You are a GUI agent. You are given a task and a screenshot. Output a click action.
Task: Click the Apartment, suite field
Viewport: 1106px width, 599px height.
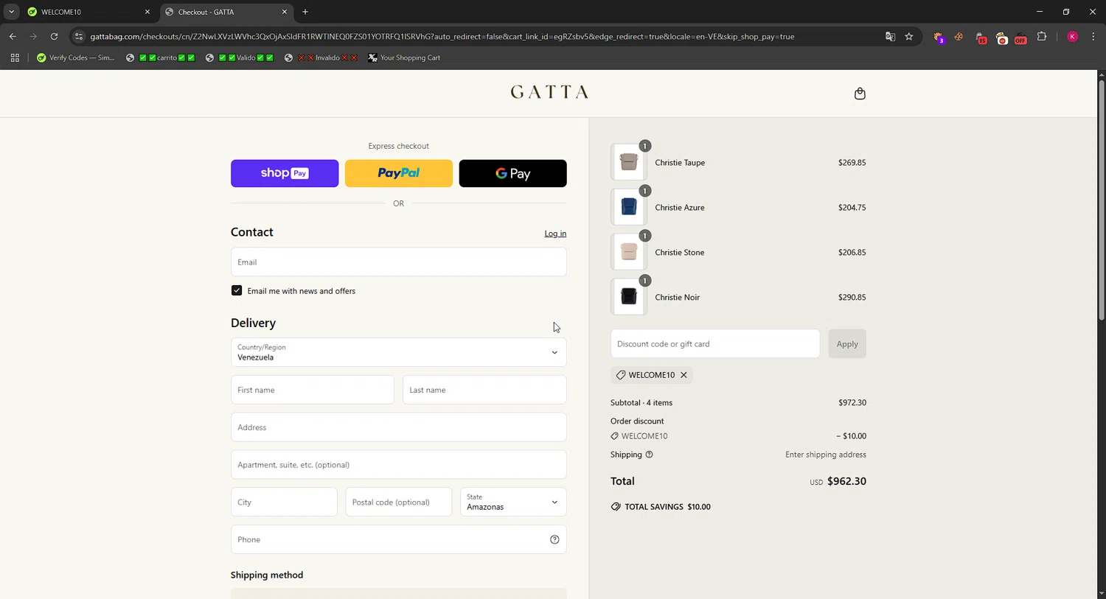pyautogui.click(x=398, y=465)
